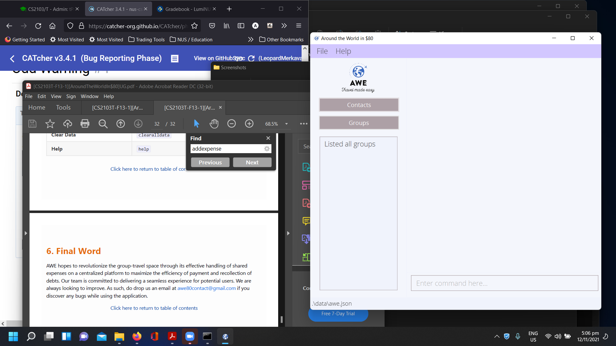Click the Groups button in AWE
Screen dimensions: 616x346
click(x=359, y=123)
